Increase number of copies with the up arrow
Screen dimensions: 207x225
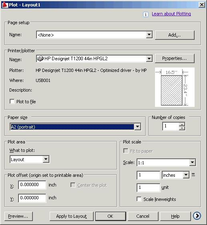182,124
